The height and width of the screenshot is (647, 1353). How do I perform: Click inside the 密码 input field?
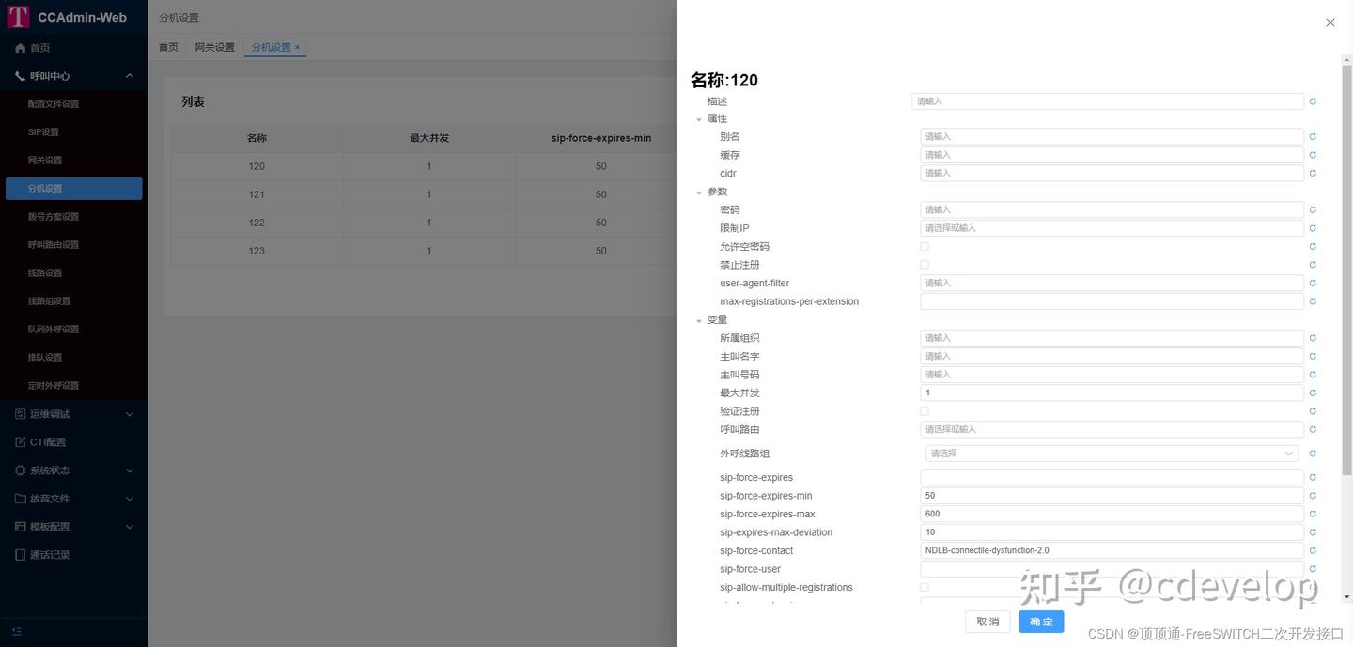[x=1109, y=209]
